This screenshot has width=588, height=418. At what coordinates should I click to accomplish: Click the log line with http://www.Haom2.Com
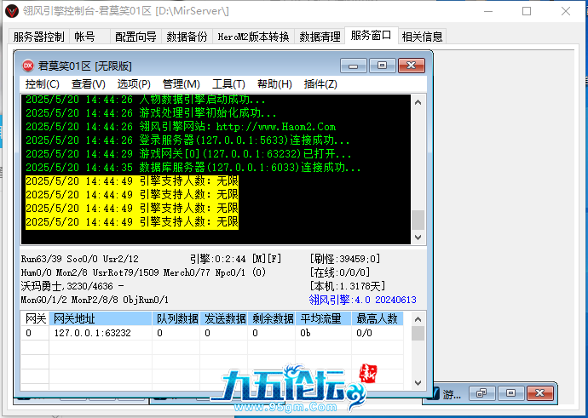[x=181, y=127]
